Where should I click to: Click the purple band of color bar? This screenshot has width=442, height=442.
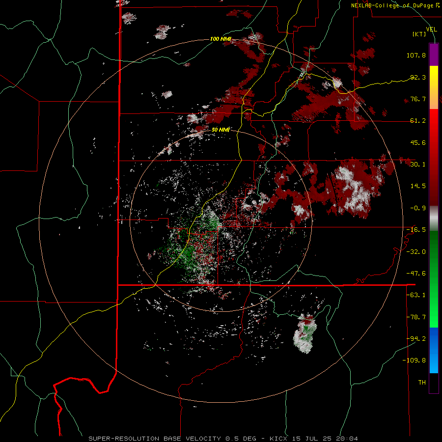click(434, 55)
